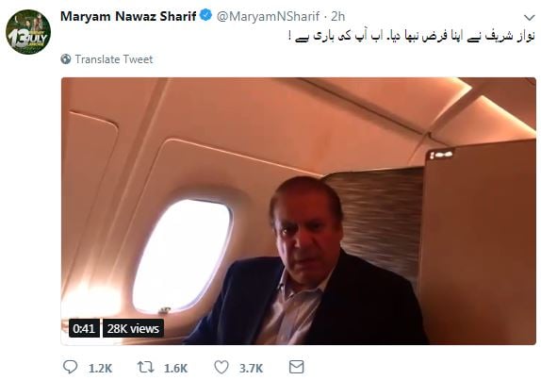Screen dimensions: 541x380
Task: Click the 28K views label
Action: click(133, 328)
